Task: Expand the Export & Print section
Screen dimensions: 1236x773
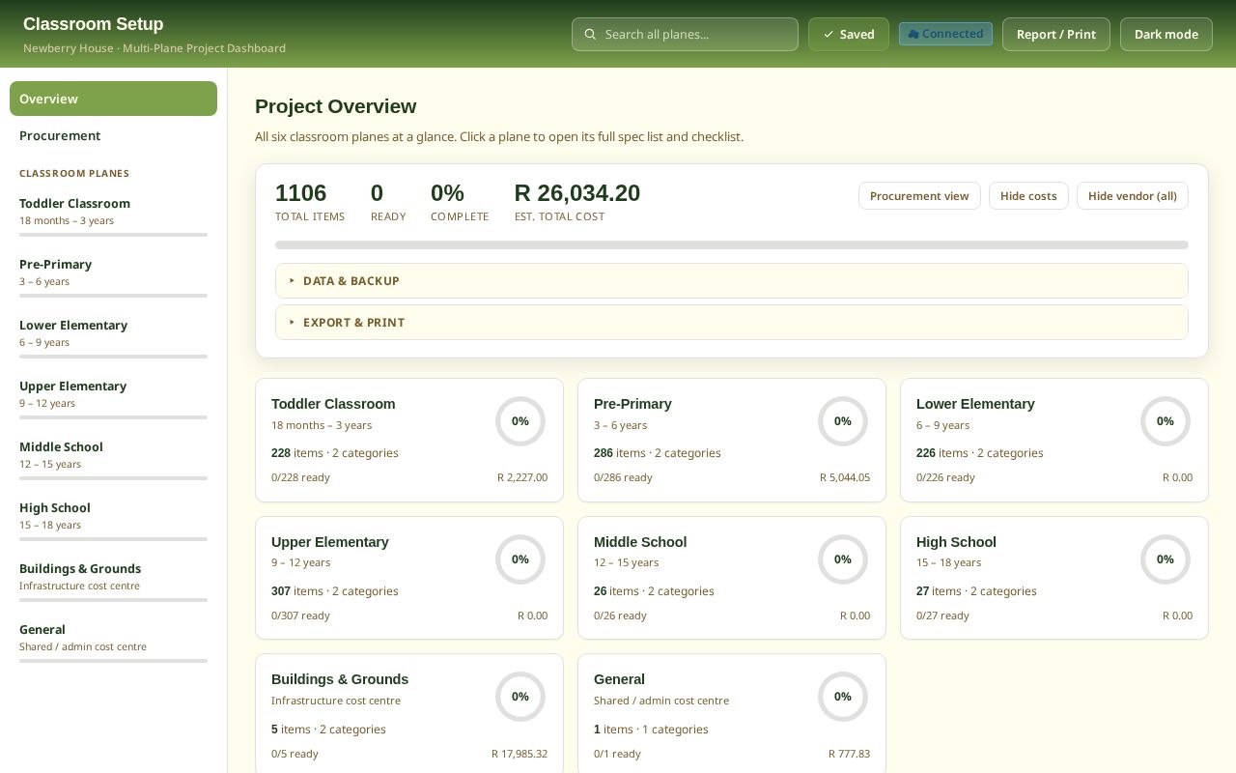Action: pos(732,323)
